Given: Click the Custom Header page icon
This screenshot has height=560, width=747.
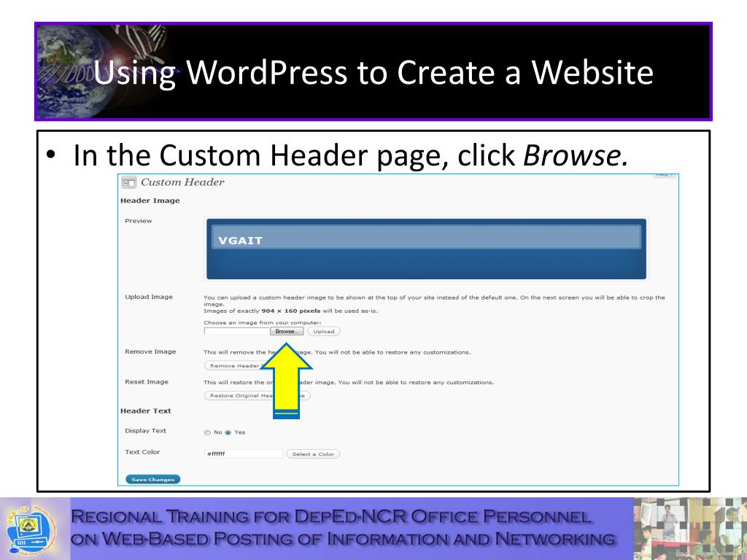Looking at the screenshot, I should coord(129,182).
